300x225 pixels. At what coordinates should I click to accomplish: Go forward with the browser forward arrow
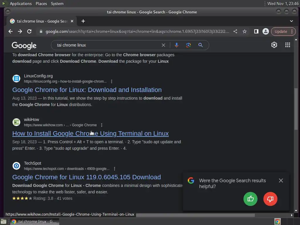click(20, 31)
